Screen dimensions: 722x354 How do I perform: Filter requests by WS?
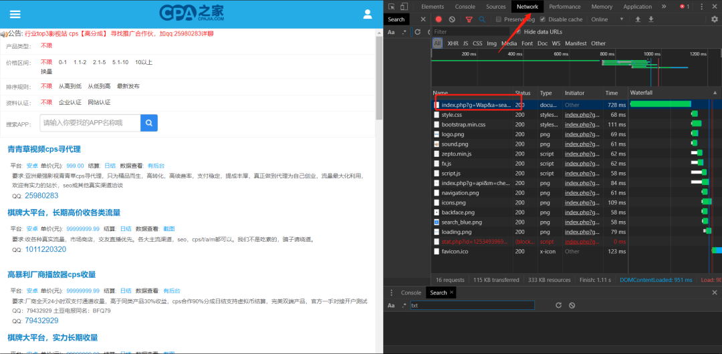point(556,43)
